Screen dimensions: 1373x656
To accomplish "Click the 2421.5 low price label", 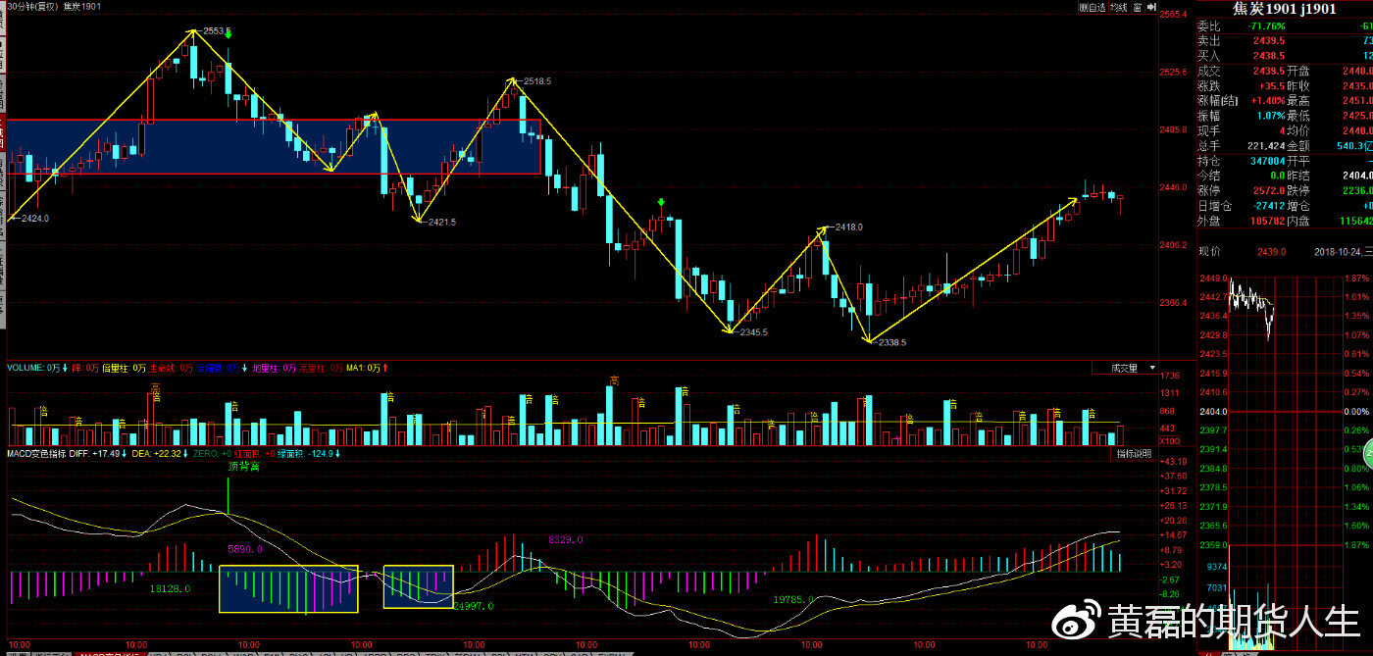I will (x=441, y=222).
